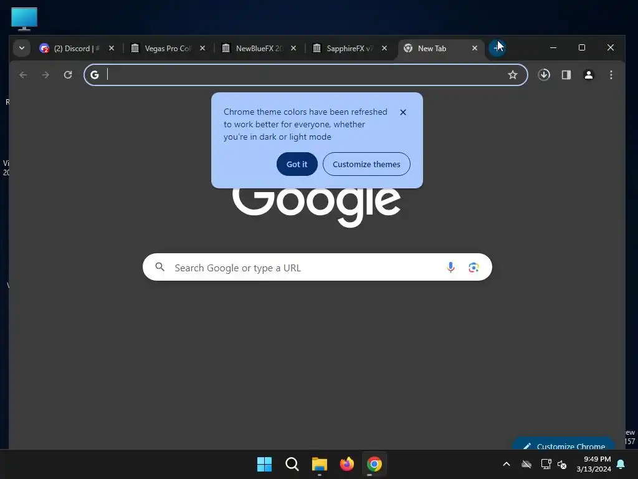638x479 pixels.
Task: Open Chrome three-dot menu
Action: pyautogui.click(x=611, y=75)
